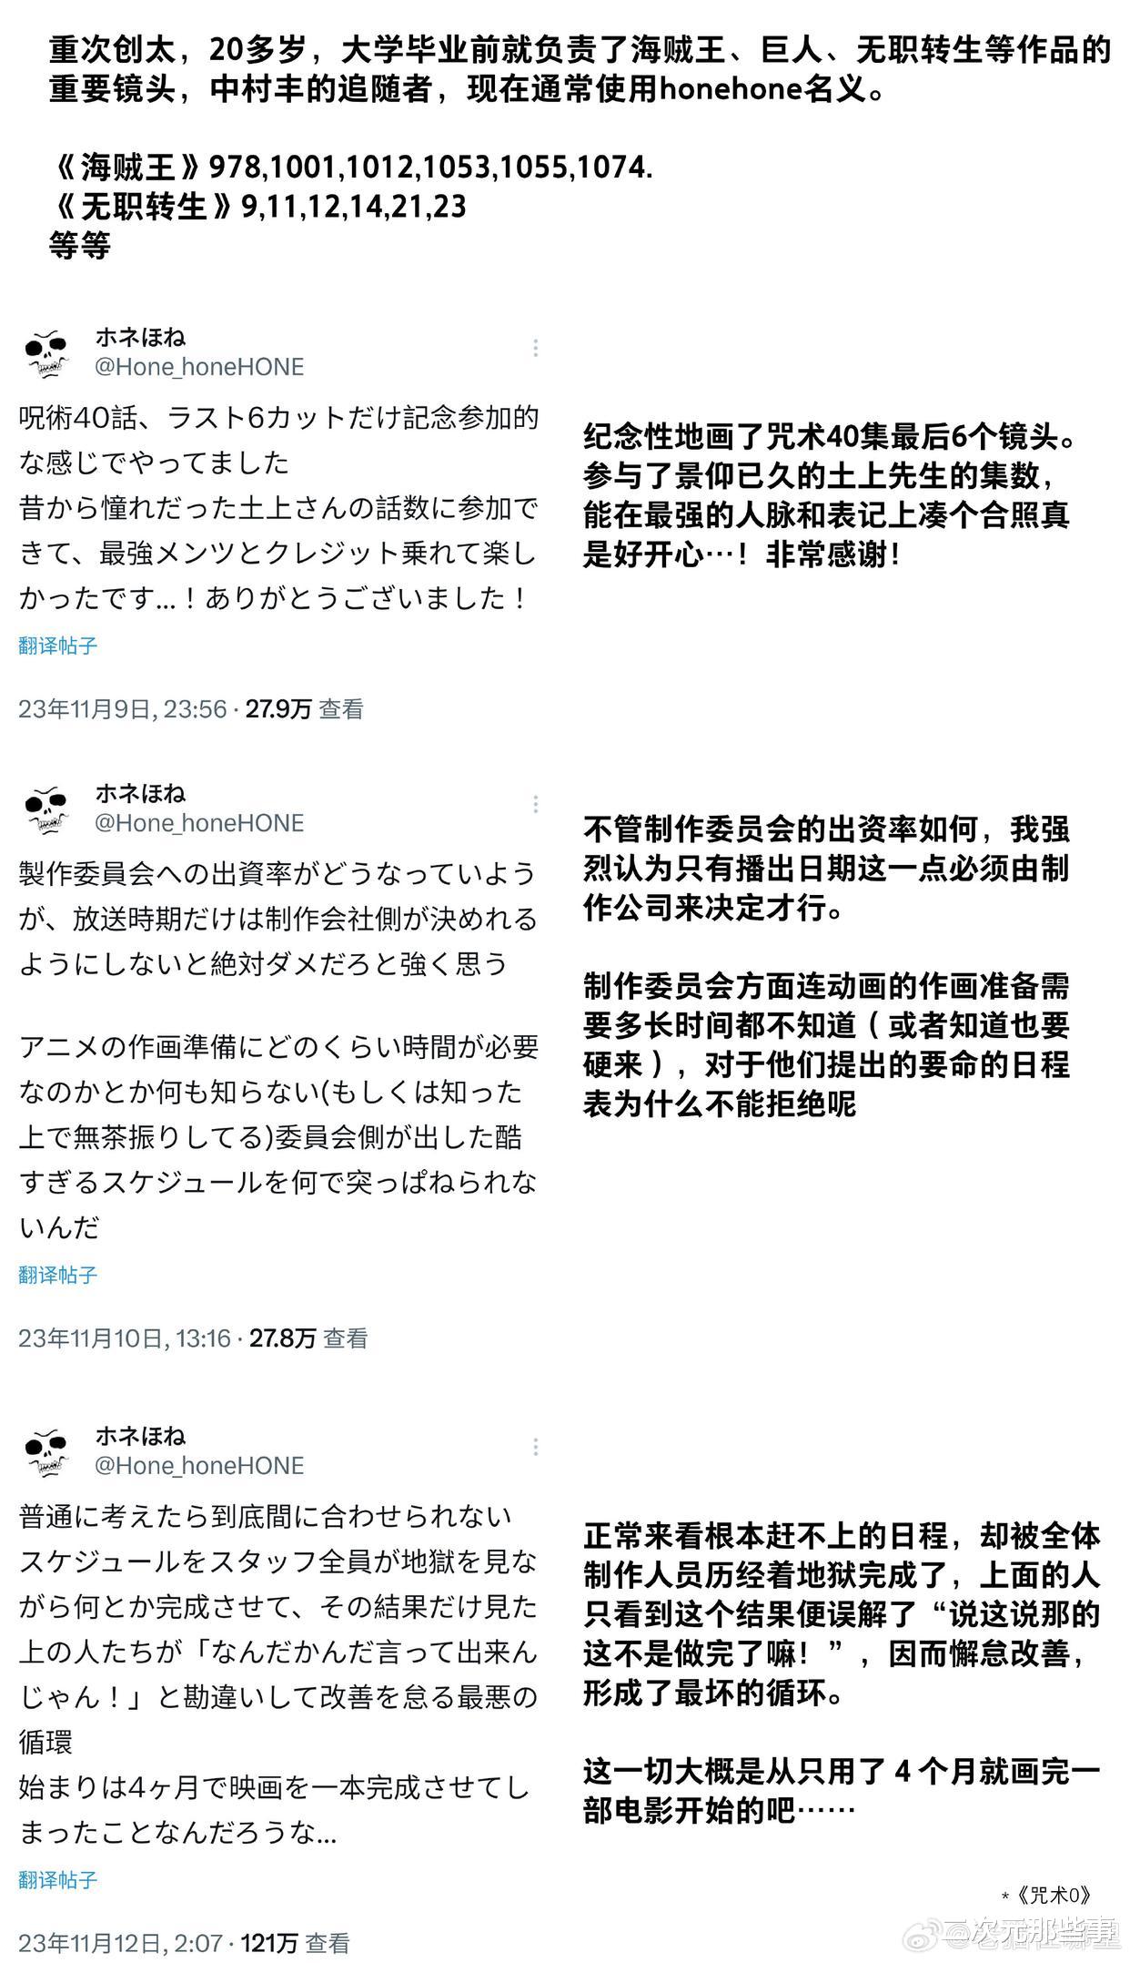The height and width of the screenshot is (1963, 1130).
Task: Click @Hone_honeHONE handle on the Nov 12 tweet
Action: pos(199,1464)
